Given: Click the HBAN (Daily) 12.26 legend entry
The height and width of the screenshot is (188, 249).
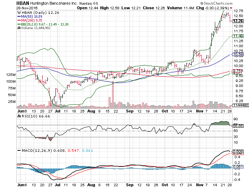Looking at the screenshot, I should (x=40, y=12).
